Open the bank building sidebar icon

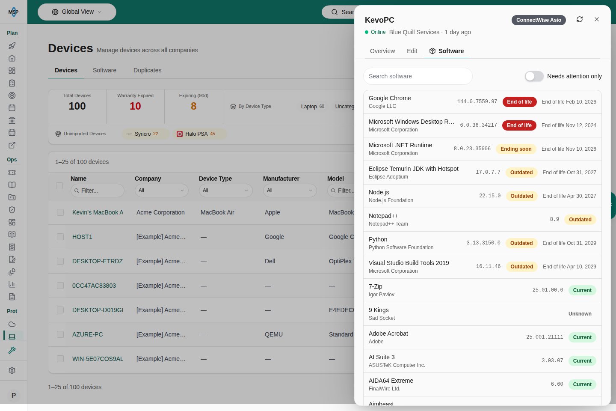click(12, 120)
